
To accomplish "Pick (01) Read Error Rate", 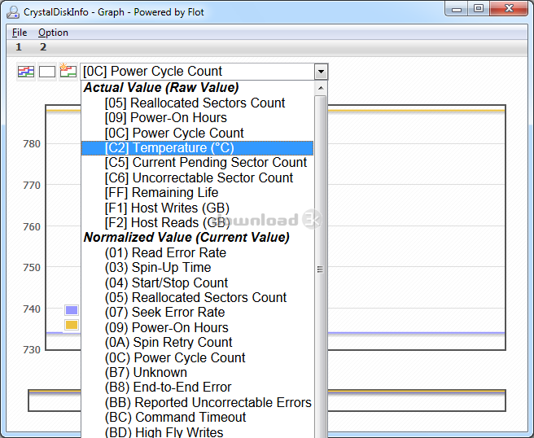I will [x=197, y=252].
